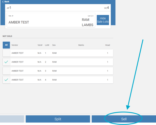This screenshot has width=156, height=125.
Task: Click the greyed-out button left of Split
Action: [12, 119]
